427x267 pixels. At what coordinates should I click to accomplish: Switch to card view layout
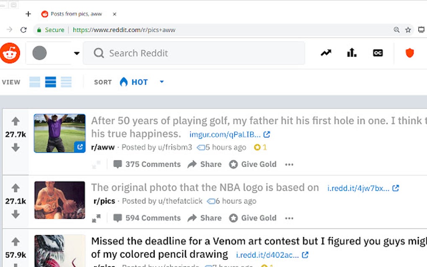click(x=35, y=82)
